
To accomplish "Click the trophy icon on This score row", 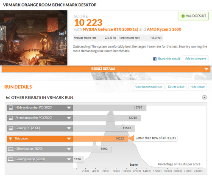I will point(10,139).
